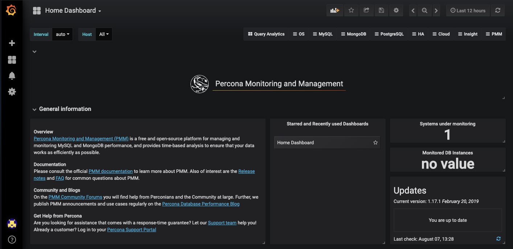The width and height of the screenshot is (513, 249).
Task: Expand the collapsed row chevron below Interval
Action: (34, 51)
